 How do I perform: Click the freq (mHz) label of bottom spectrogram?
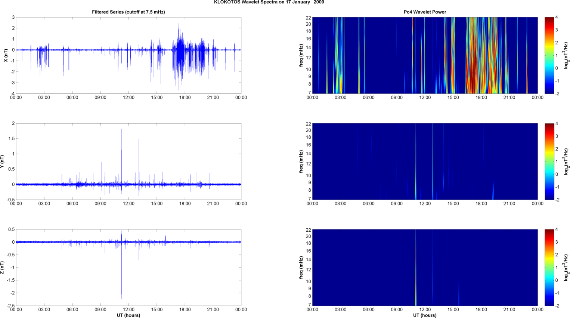tap(301, 268)
